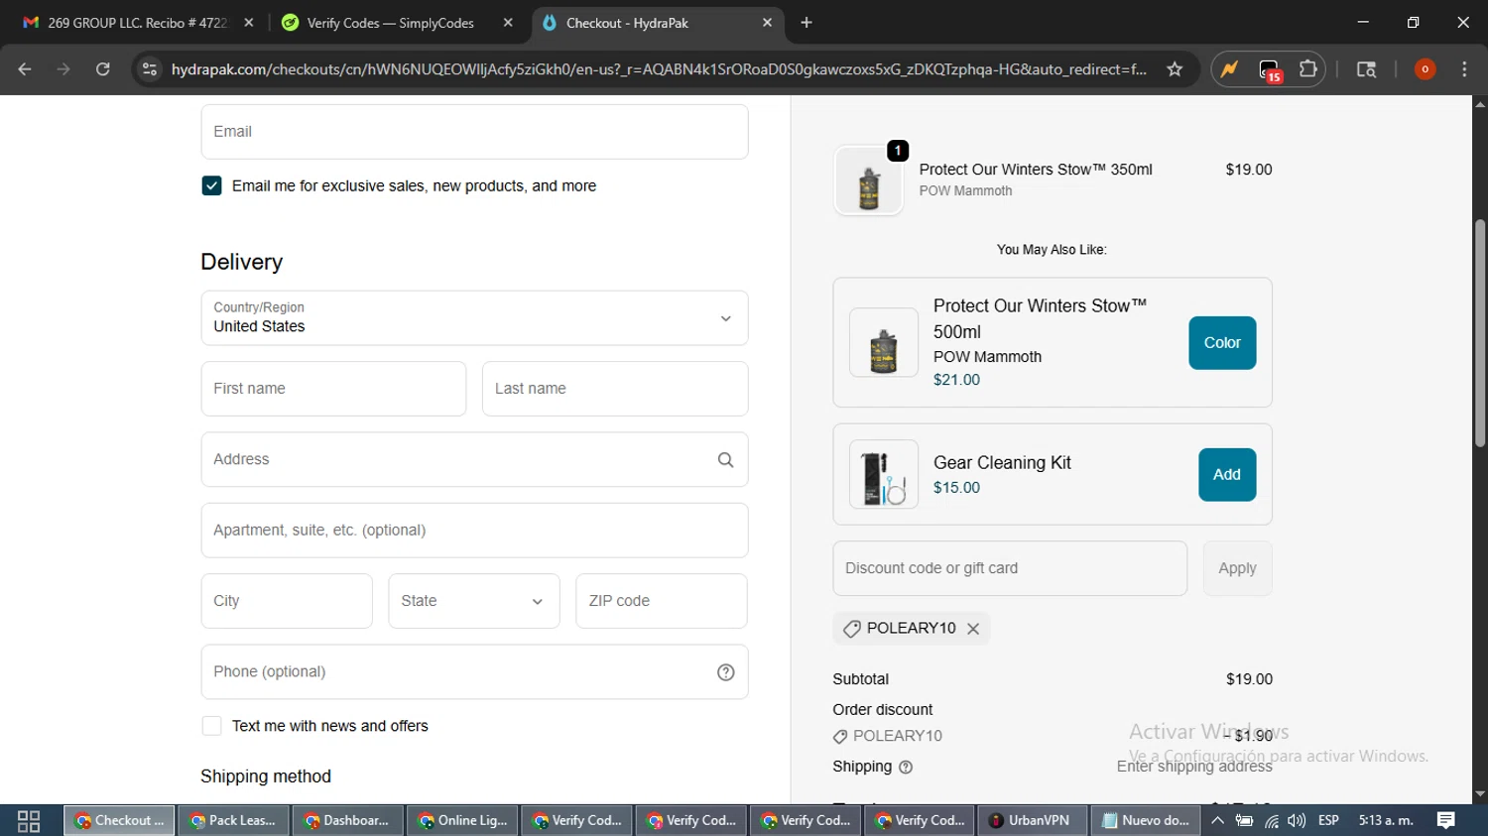Open the State dropdown

(474, 601)
